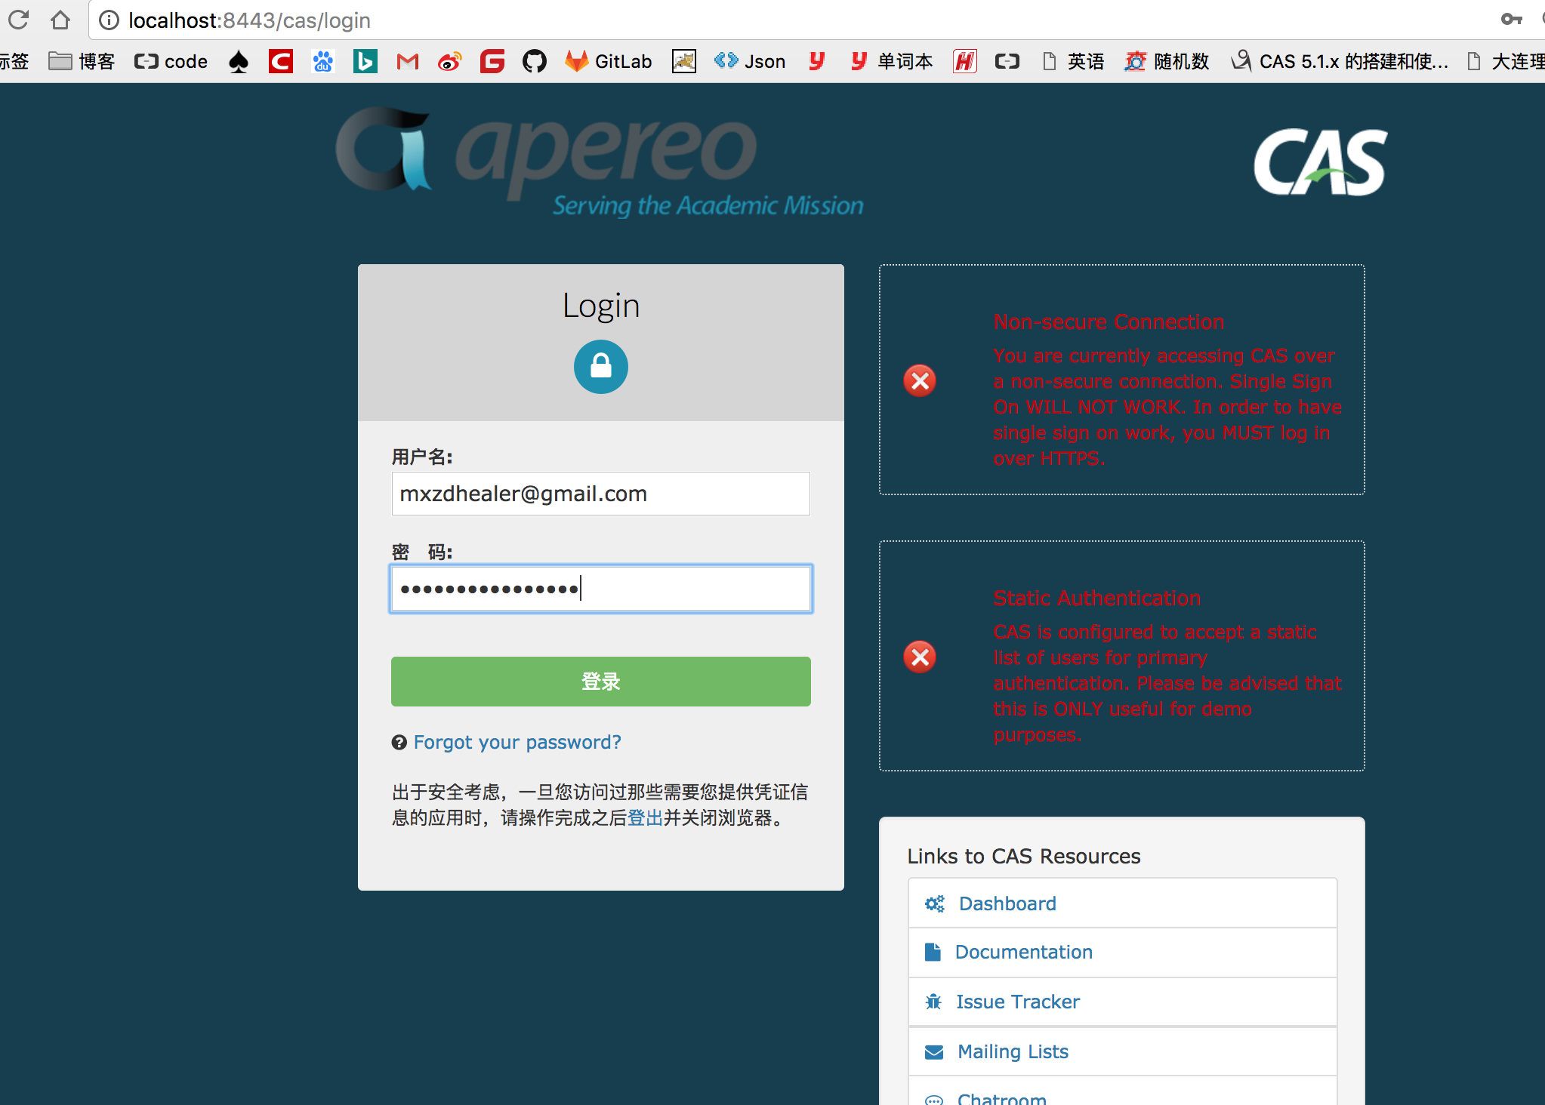Viewport: 1545px width, 1105px height.
Task: Open the Json bookmark
Action: 750,61
